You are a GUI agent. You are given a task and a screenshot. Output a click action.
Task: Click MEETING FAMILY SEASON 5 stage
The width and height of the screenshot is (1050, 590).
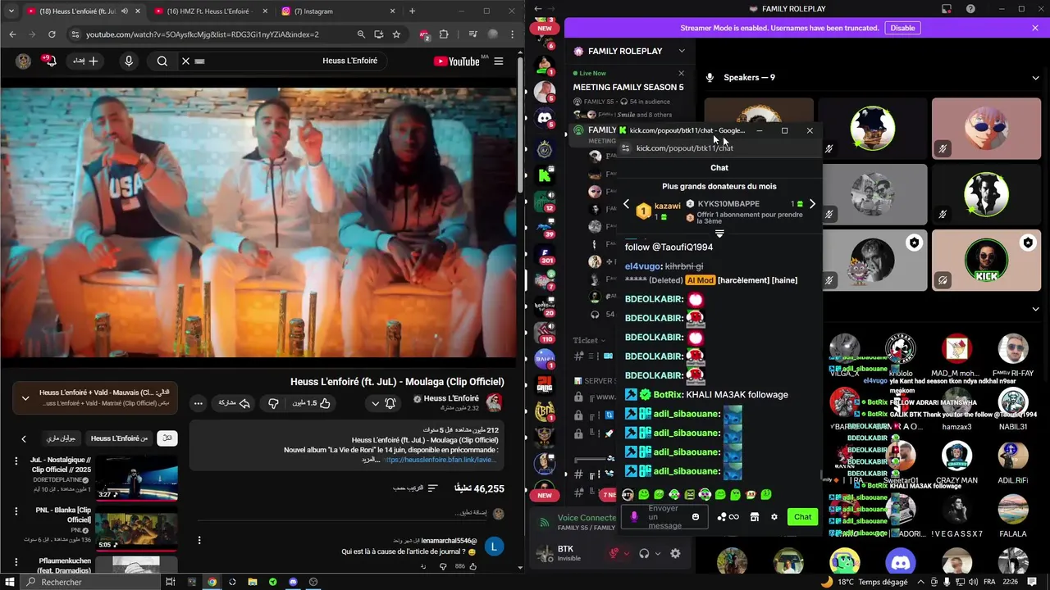[x=628, y=87]
